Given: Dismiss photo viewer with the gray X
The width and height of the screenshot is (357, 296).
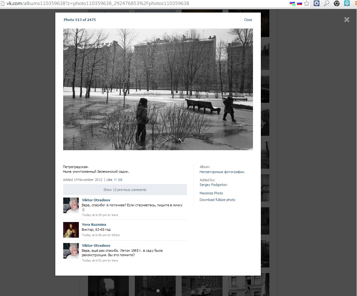Looking at the screenshot, I should [x=347, y=20].
